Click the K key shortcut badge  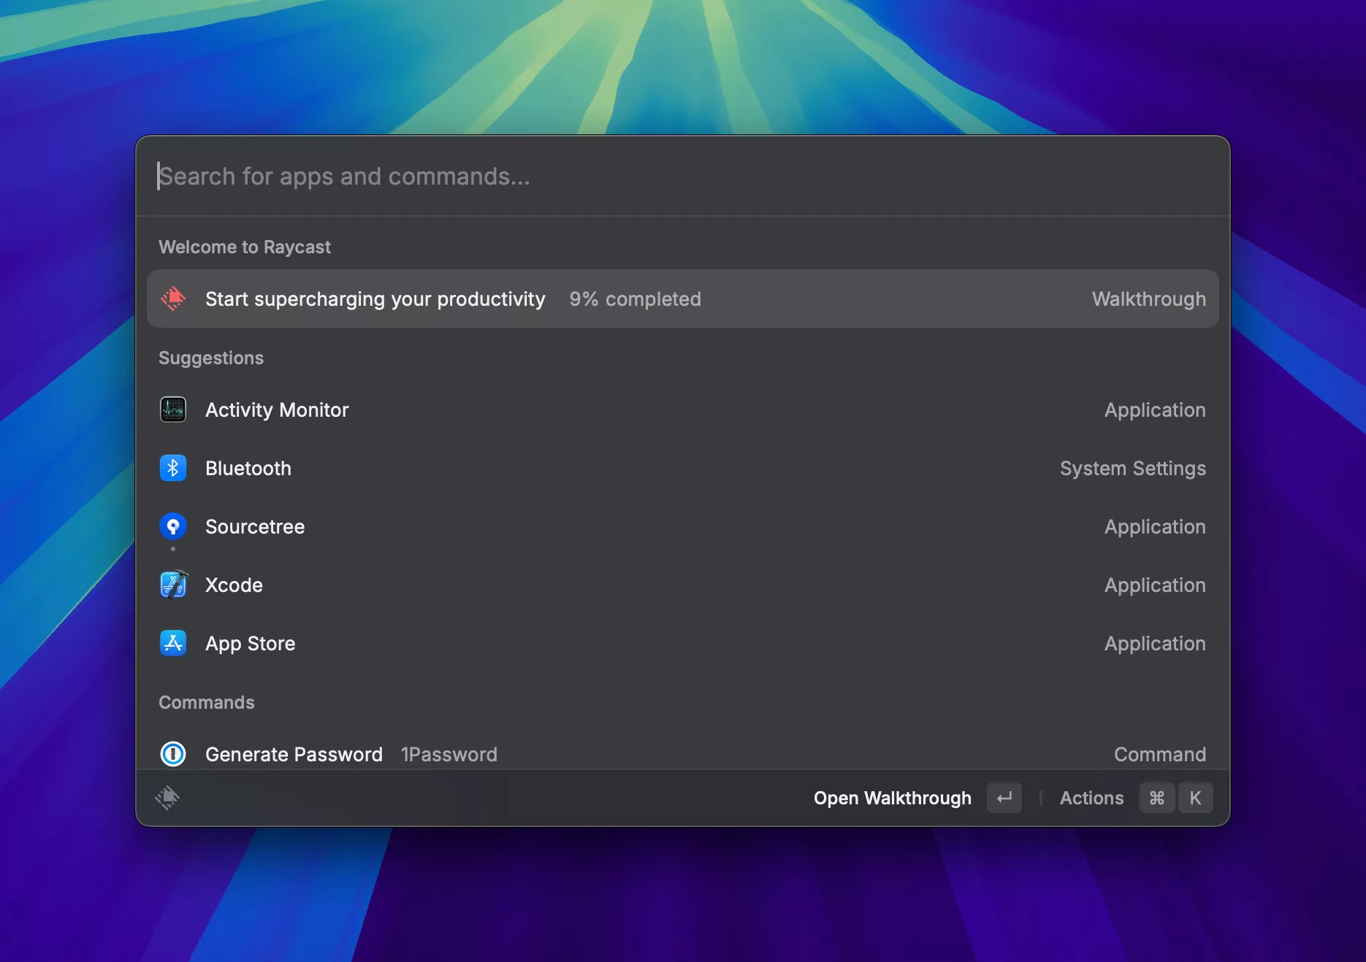[x=1195, y=798]
